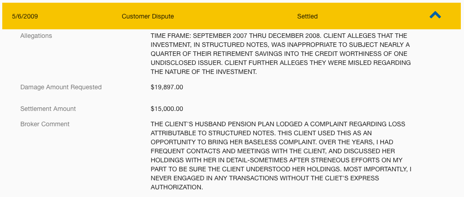Click the yellow header bar background

point(232,16)
